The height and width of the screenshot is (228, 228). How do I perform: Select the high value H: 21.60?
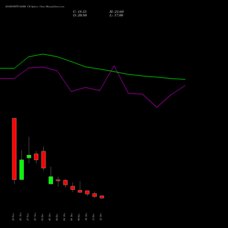pos(117,12)
